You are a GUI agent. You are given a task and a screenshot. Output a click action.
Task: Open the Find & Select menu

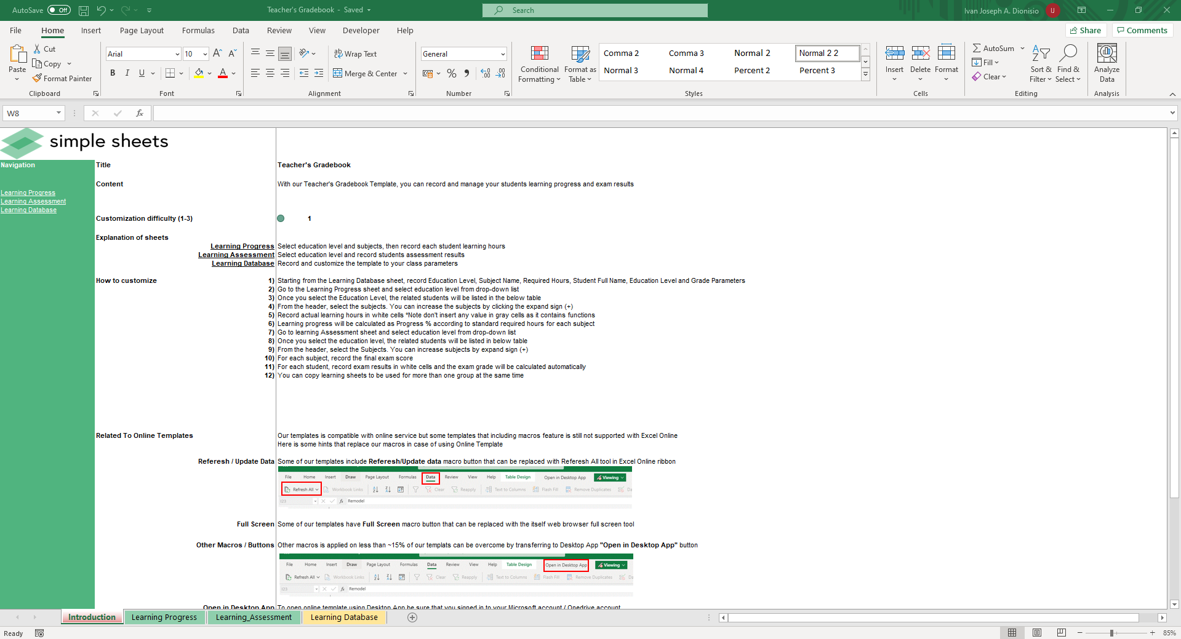(x=1068, y=64)
